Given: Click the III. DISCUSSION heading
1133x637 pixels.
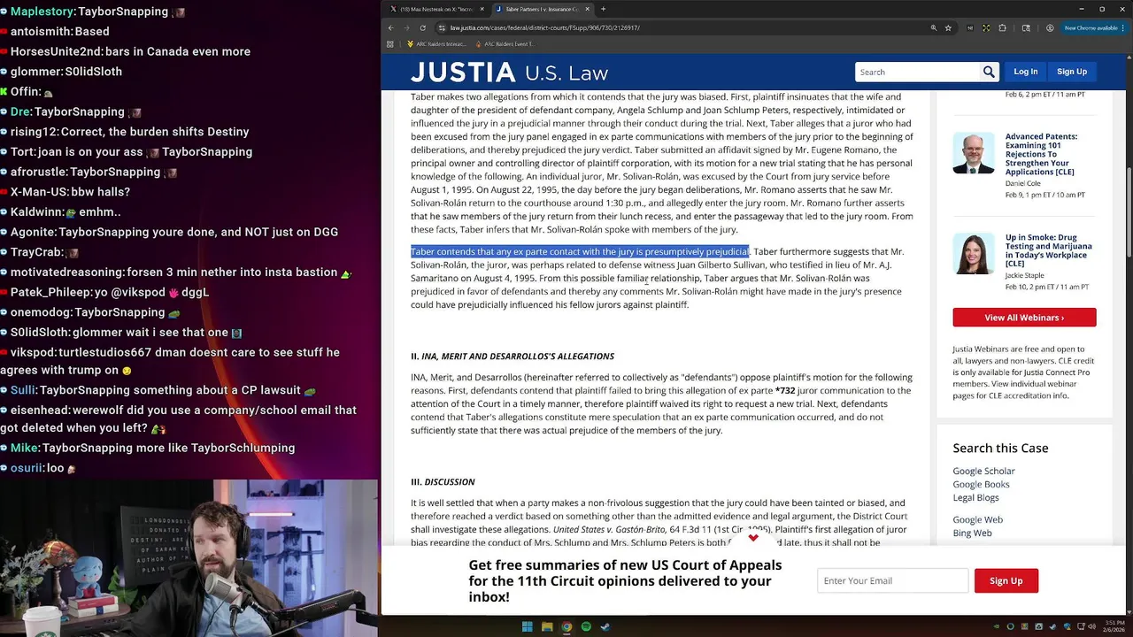Looking at the screenshot, I should tap(443, 481).
